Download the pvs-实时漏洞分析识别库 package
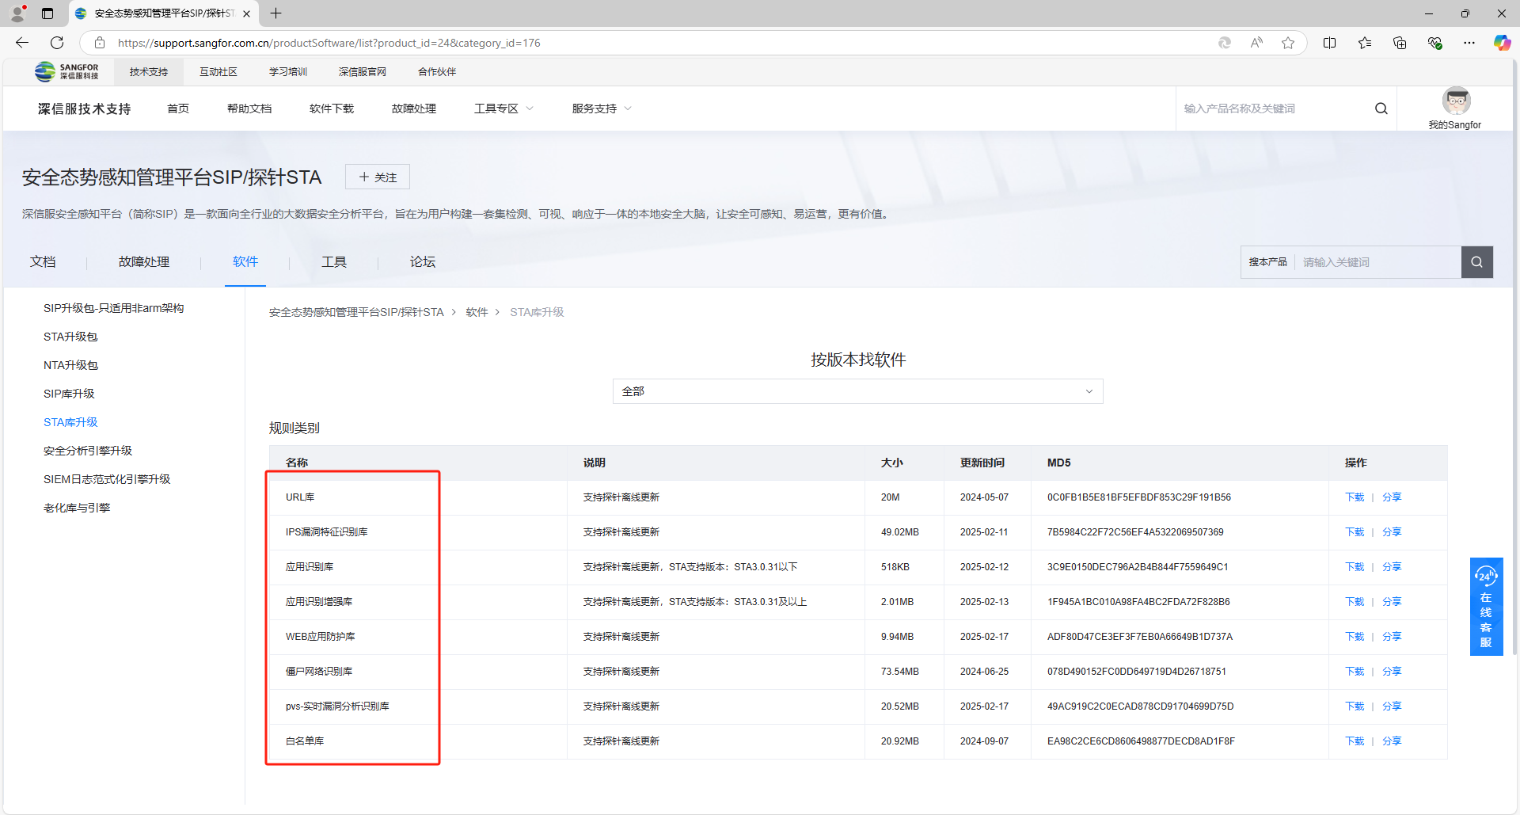Screen dimensions: 1520x815 point(1355,706)
